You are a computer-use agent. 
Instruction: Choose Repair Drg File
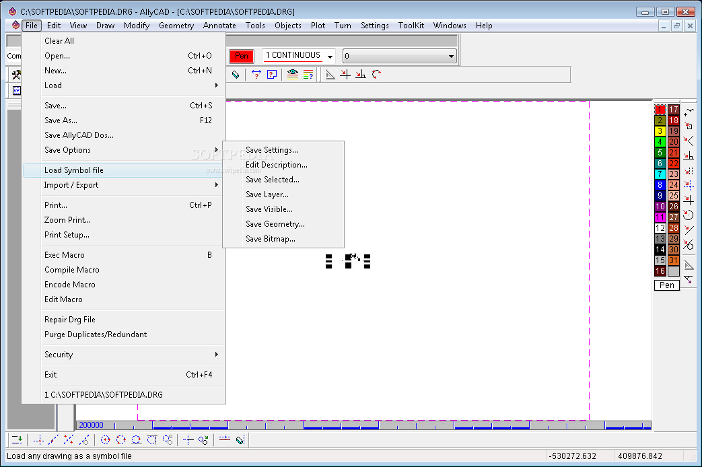pyautogui.click(x=124, y=320)
